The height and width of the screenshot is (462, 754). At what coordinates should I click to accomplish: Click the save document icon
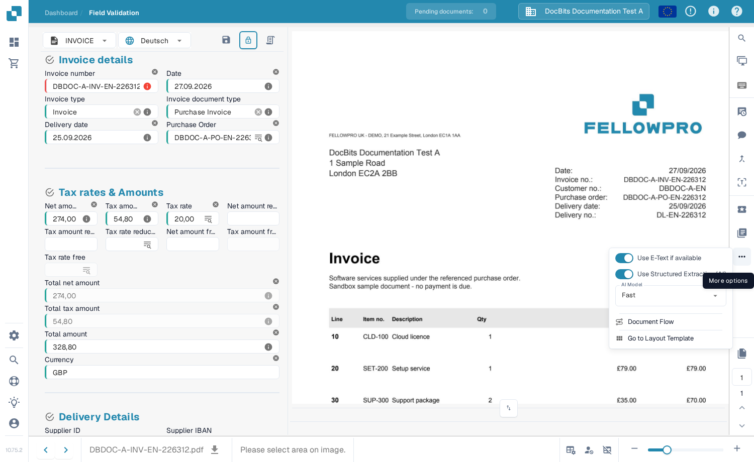[226, 40]
